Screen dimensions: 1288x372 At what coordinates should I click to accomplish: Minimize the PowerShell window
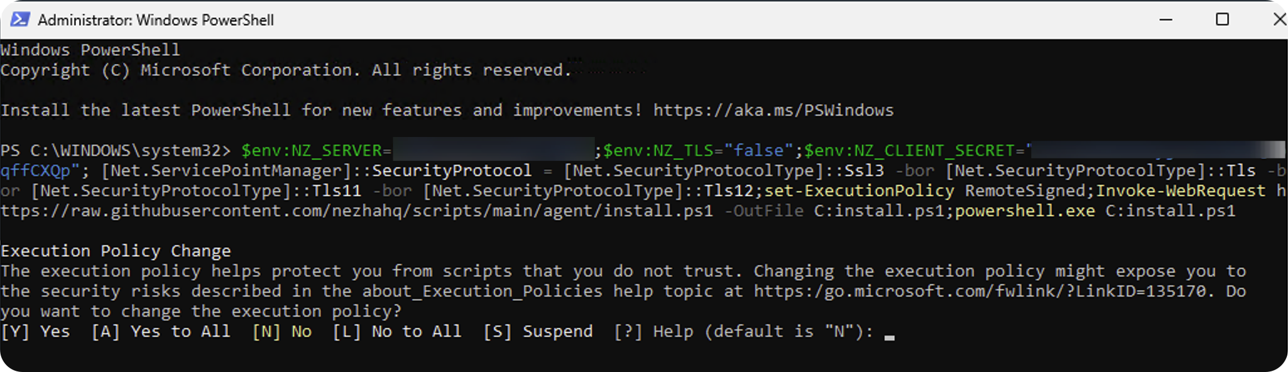pyautogui.click(x=1166, y=19)
